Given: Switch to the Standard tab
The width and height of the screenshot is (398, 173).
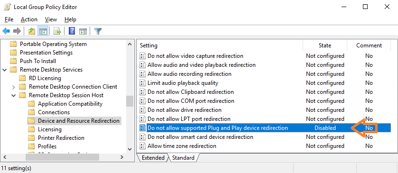Looking at the screenshot, I should coord(183,158).
